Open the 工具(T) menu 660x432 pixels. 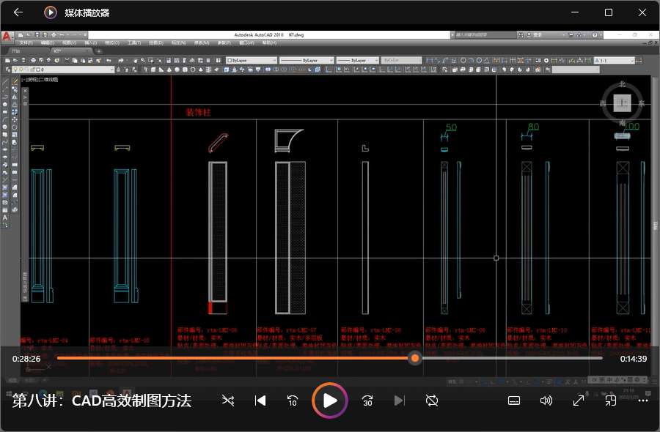[x=134, y=43]
